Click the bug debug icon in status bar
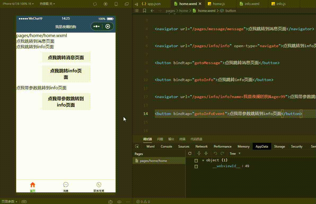 tap(111, 202)
